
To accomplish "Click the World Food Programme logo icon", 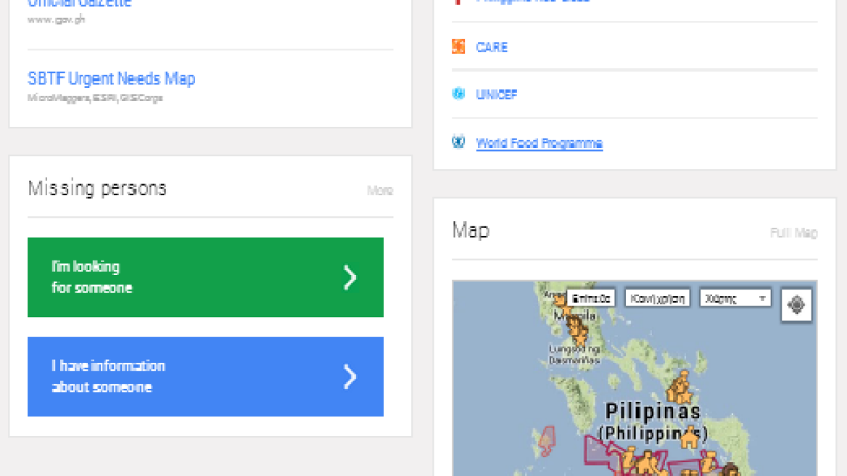I will [458, 142].
